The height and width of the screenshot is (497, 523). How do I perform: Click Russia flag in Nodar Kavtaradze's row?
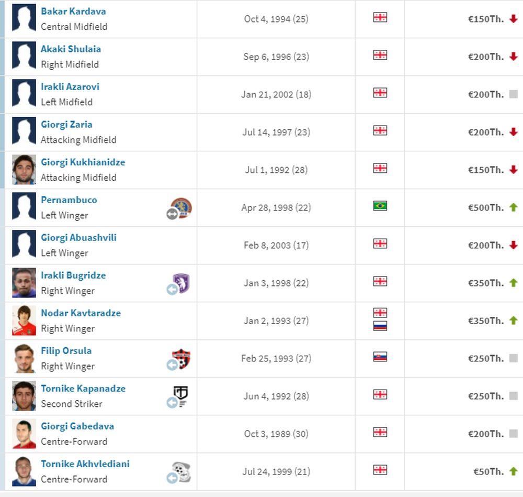[x=380, y=326]
